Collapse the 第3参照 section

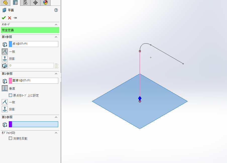(x=56, y=117)
